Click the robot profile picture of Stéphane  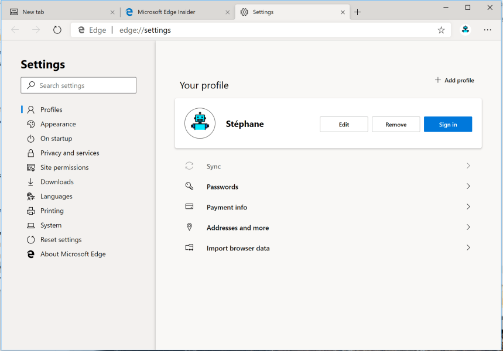click(x=200, y=123)
